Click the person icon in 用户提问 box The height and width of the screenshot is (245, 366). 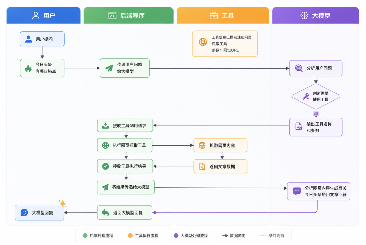(28, 39)
